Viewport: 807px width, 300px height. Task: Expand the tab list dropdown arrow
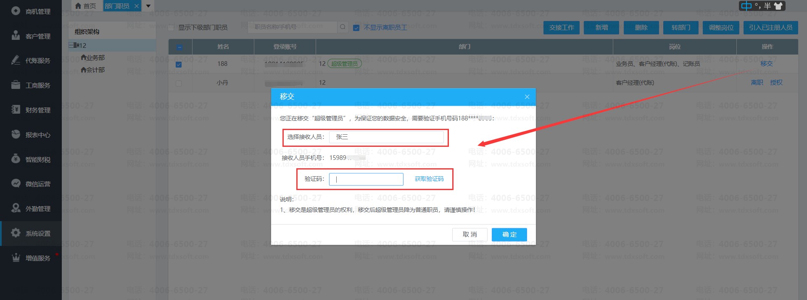coord(148,6)
